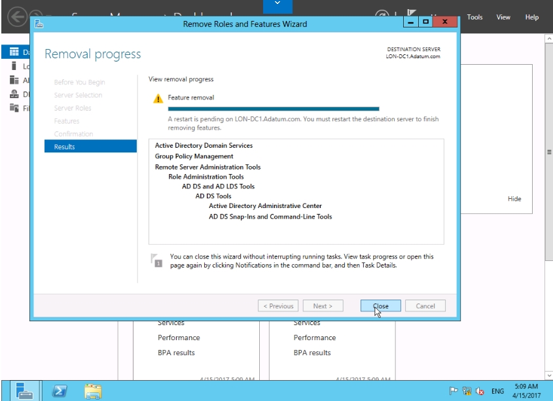
Task: Open Server Manager from the taskbar
Action: tap(25, 391)
